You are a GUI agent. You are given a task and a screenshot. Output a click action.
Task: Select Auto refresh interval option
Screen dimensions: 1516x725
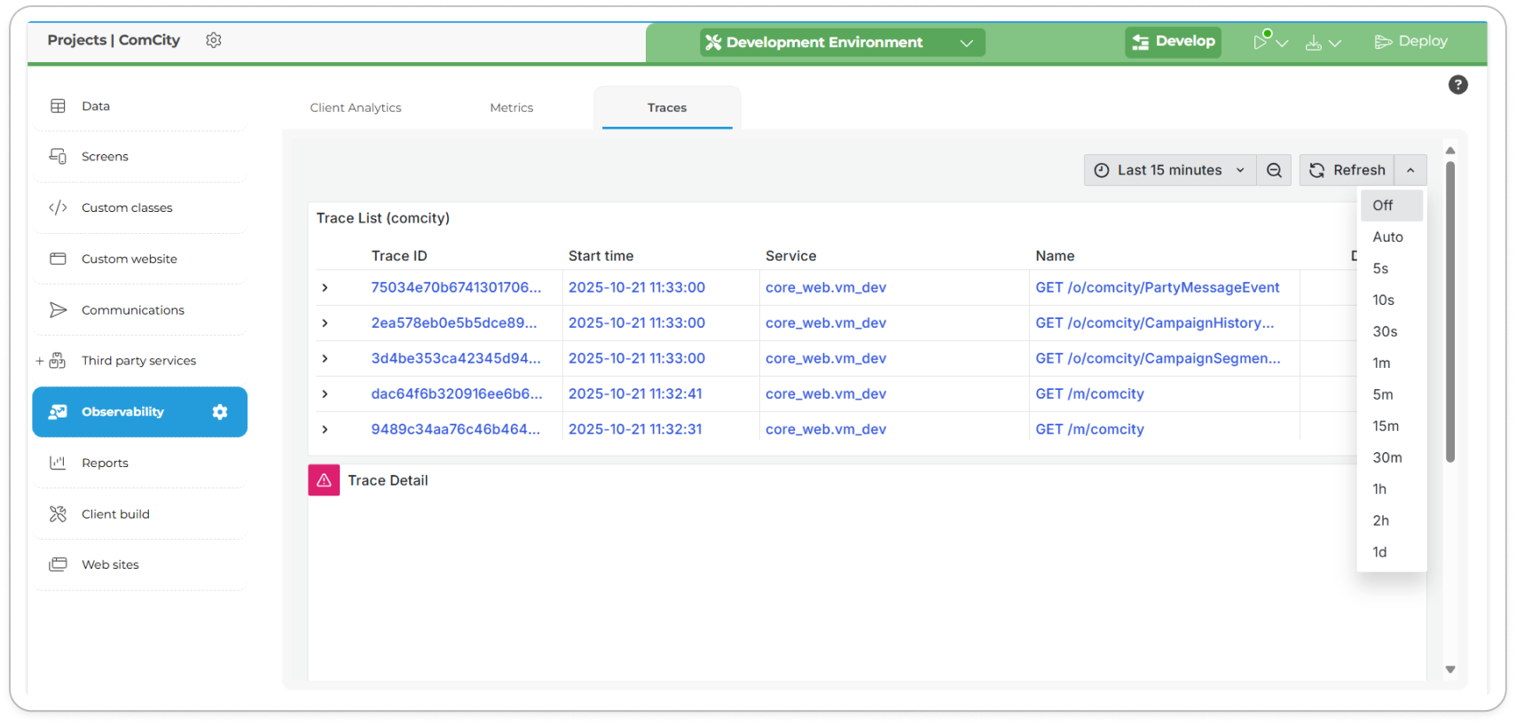pos(1387,238)
